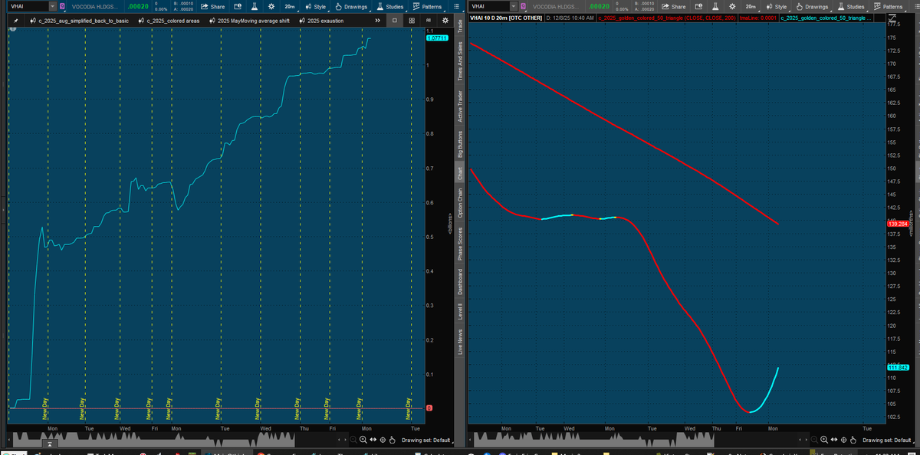Open the Dashboard side tab
The height and width of the screenshot is (455, 920).
point(460,282)
